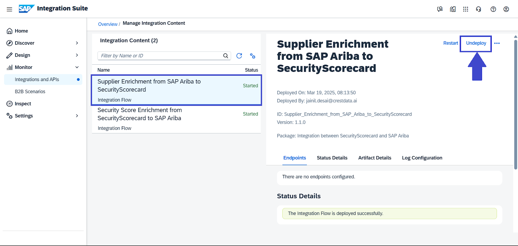This screenshot has width=518, height=246.
Task: Click the deployed successfully status message
Action: point(389,213)
